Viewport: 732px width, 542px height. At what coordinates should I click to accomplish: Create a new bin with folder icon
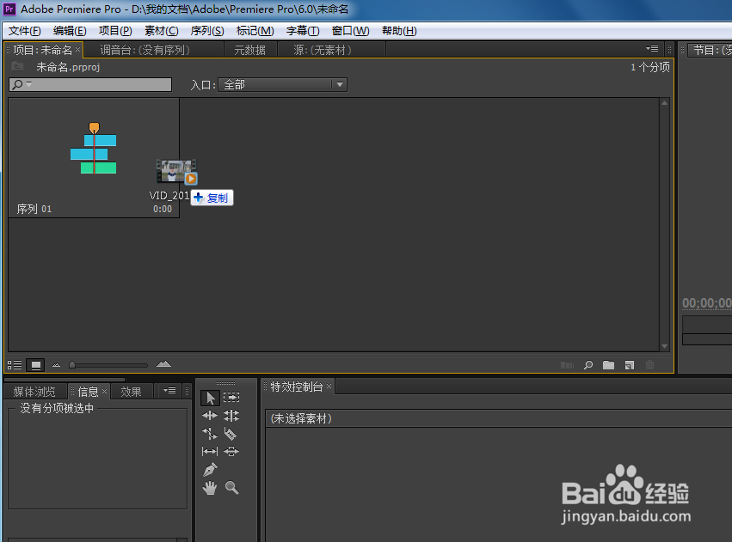[608, 365]
